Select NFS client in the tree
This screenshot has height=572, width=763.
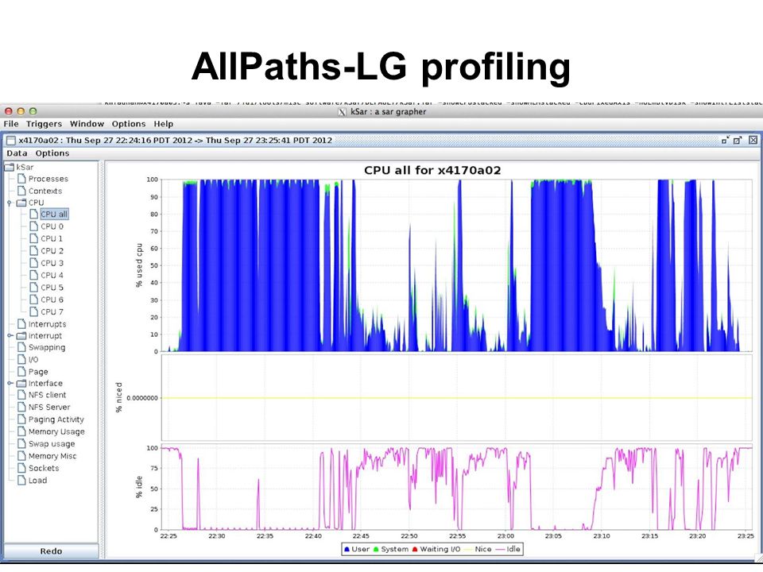(x=47, y=395)
